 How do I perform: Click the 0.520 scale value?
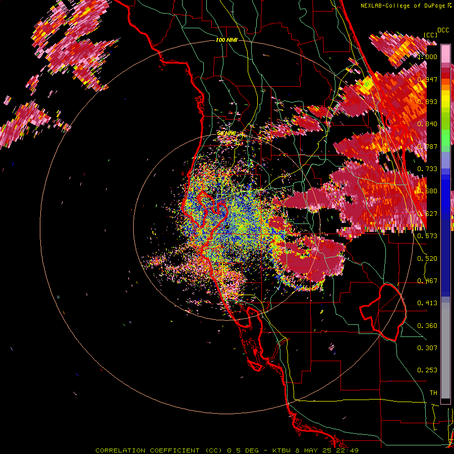[x=427, y=259]
